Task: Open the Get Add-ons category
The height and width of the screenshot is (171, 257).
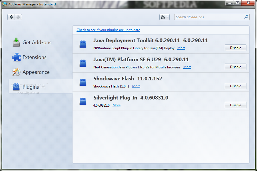Action: pyautogui.click(x=41, y=42)
